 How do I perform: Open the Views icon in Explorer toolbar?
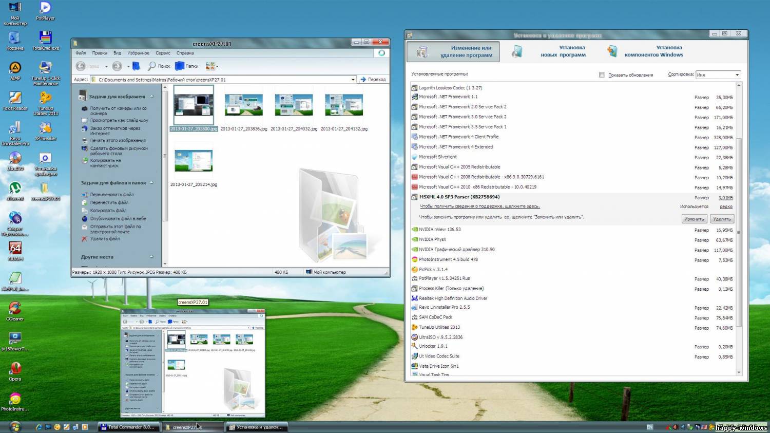click(211, 66)
